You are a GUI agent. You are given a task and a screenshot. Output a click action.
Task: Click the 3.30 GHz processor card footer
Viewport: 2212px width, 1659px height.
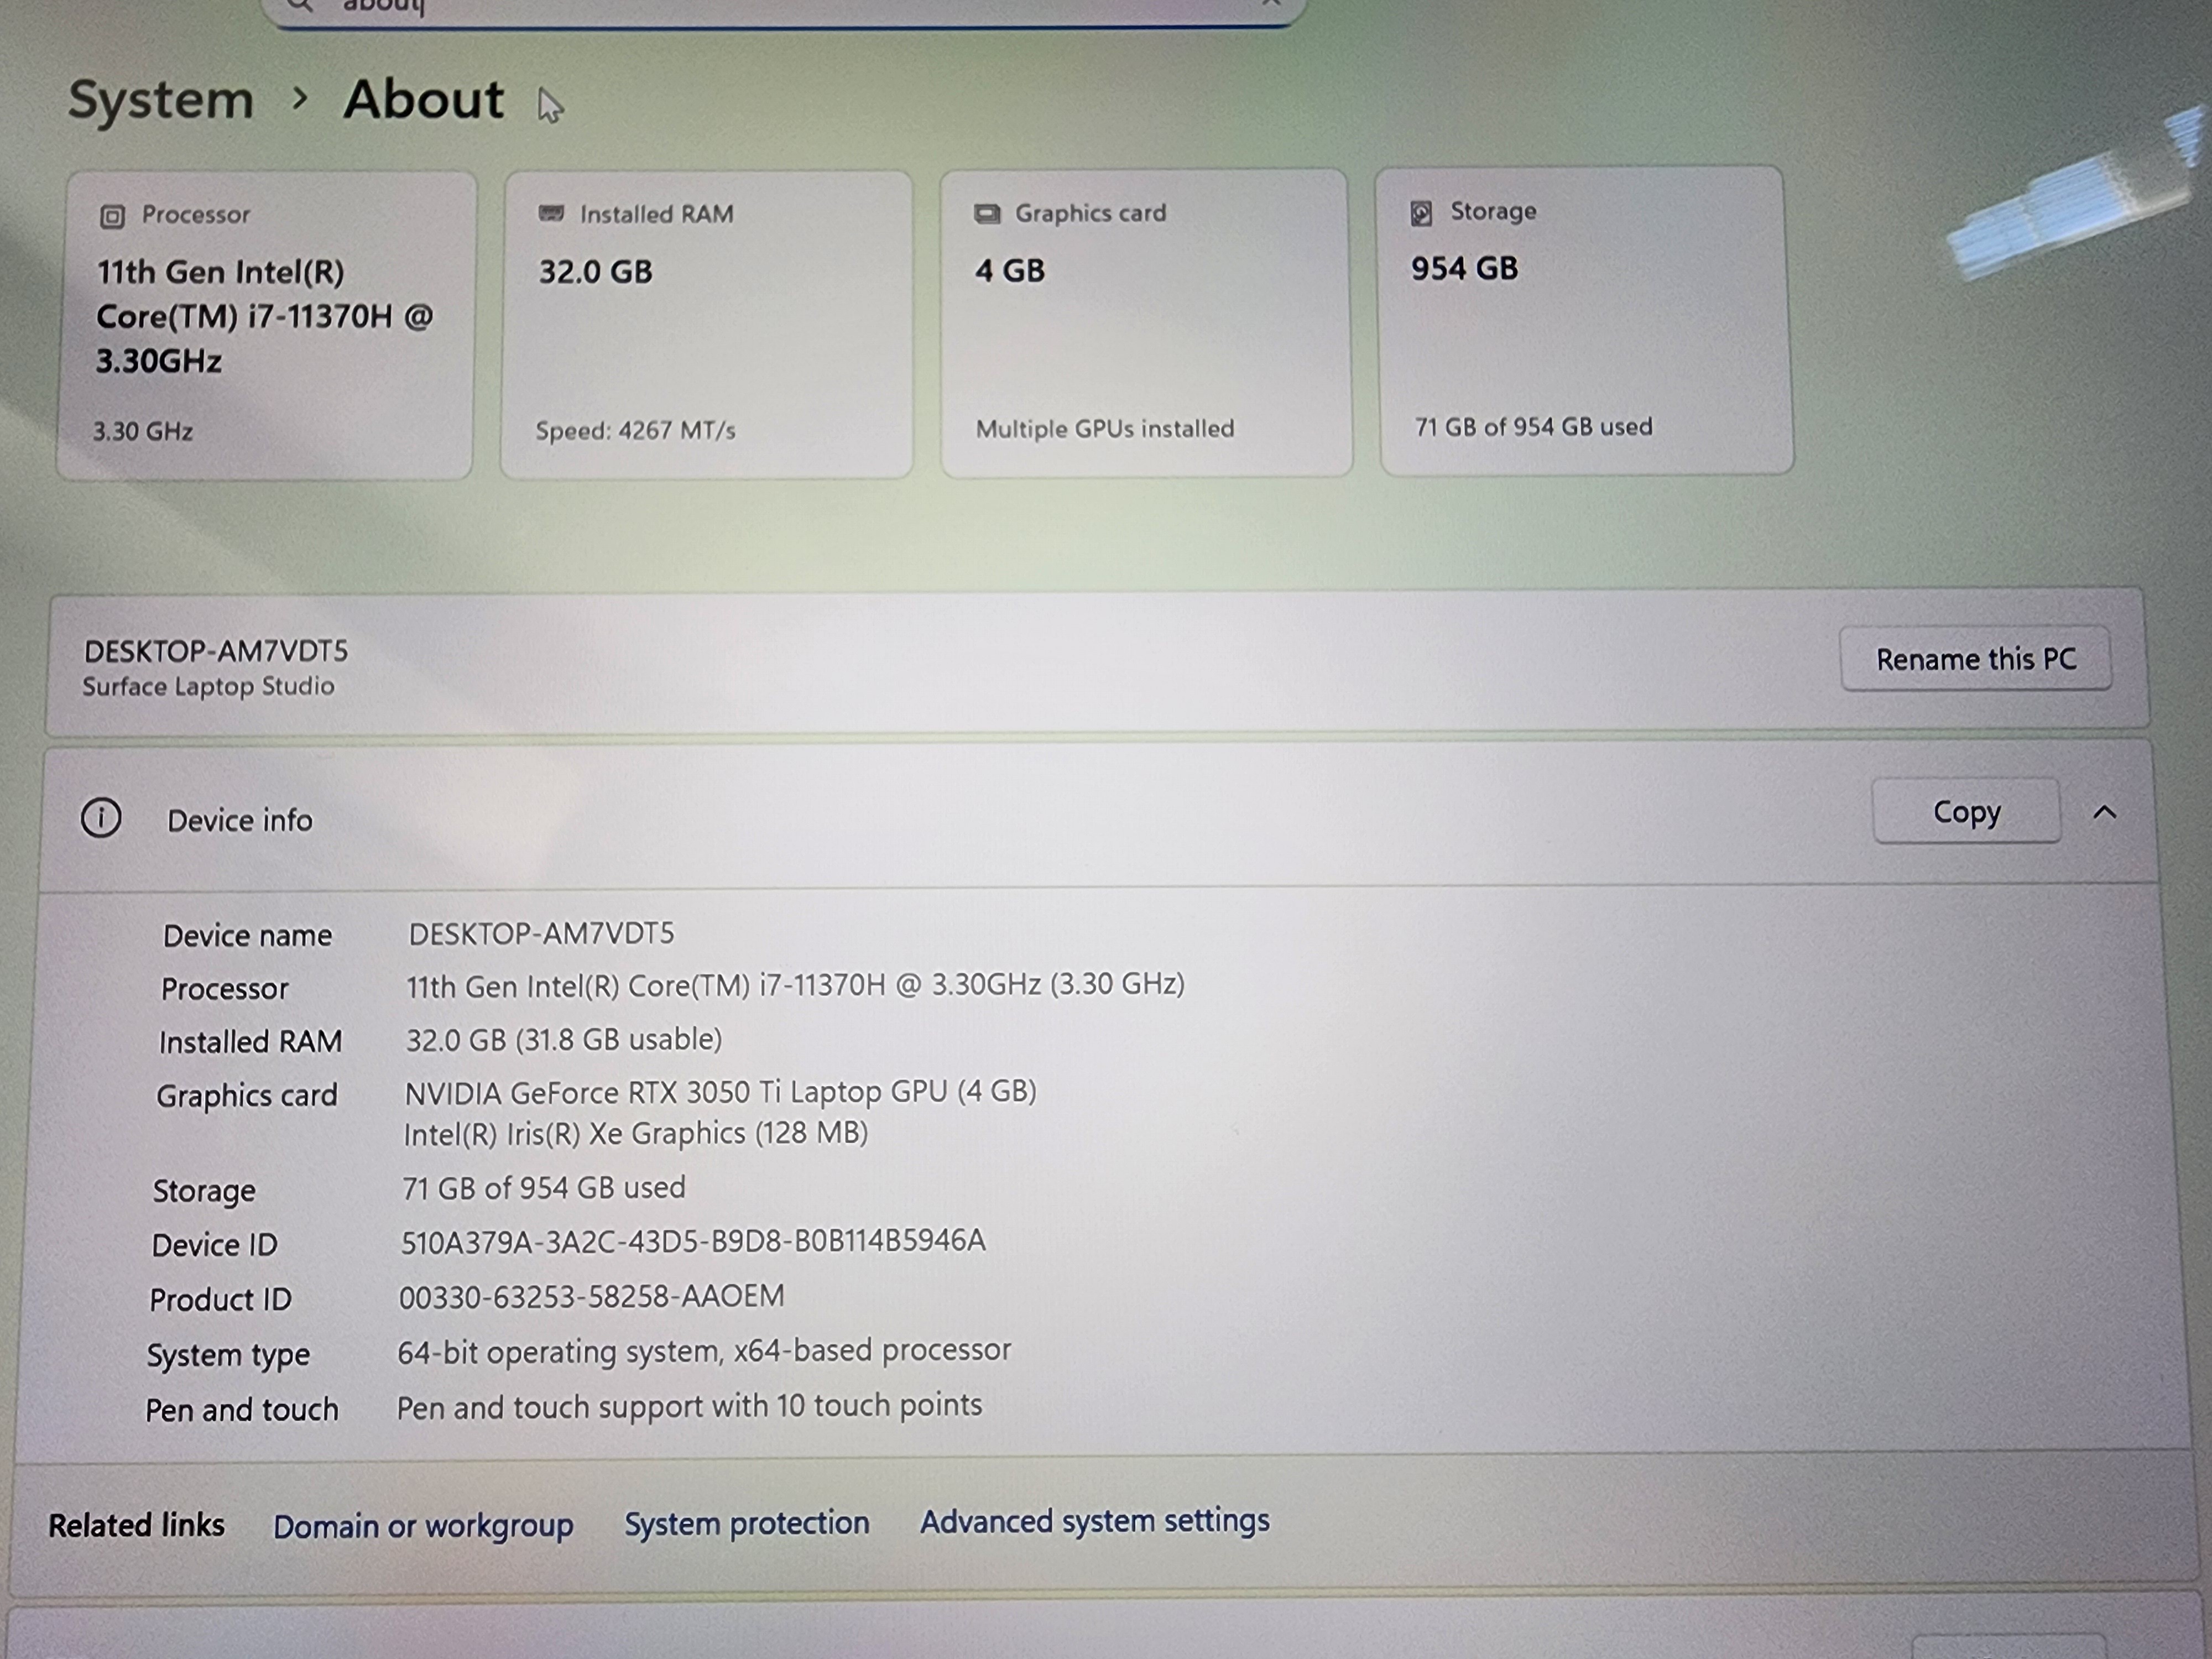(143, 432)
